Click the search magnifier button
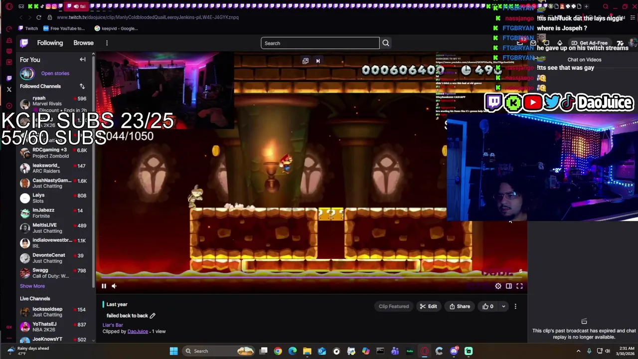 [385, 43]
